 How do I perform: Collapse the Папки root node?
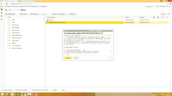point(6,17)
